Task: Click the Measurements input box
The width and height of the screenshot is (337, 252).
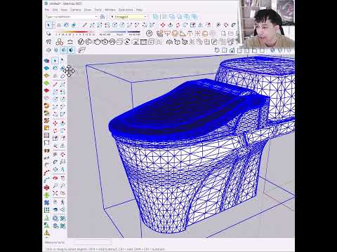Action: [92, 243]
